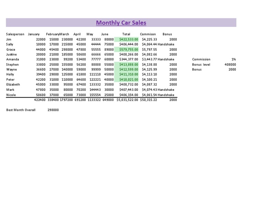265x205 pixels.
Task: Select Jim's total $422,533.00
Action: pyautogui.click(x=129, y=39)
